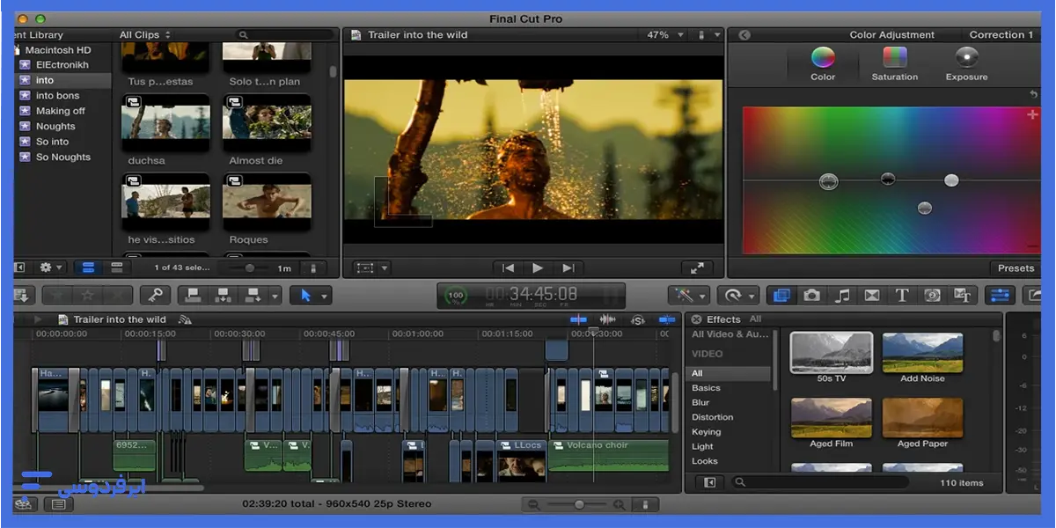
Task: Switch browser to filmstrip view
Action: (x=89, y=268)
